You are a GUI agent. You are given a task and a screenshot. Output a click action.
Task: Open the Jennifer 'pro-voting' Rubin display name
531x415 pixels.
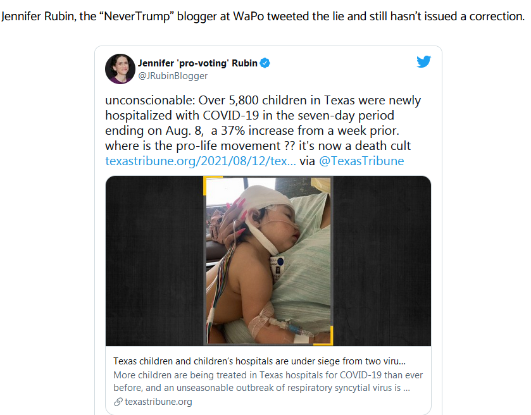(197, 63)
